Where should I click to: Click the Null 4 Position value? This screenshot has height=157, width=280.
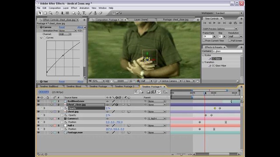point(115,129)
